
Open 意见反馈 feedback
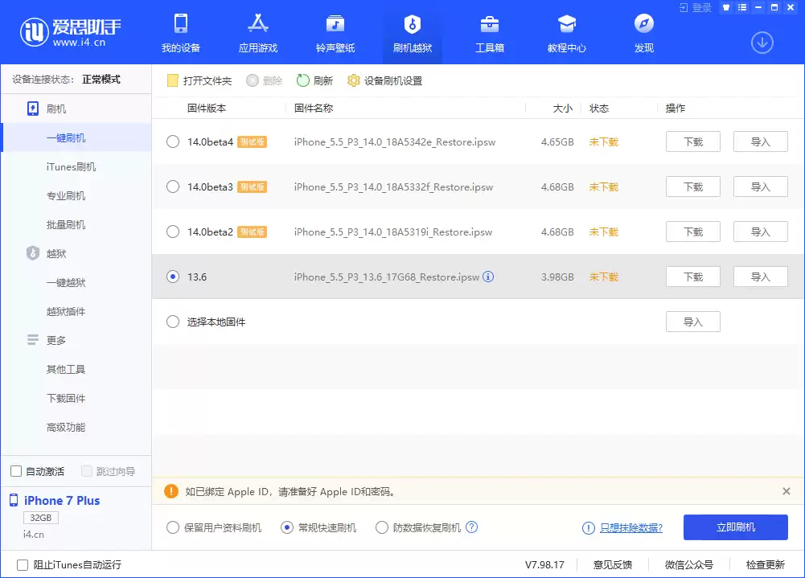pyautogui.click(x=613, y=564)
